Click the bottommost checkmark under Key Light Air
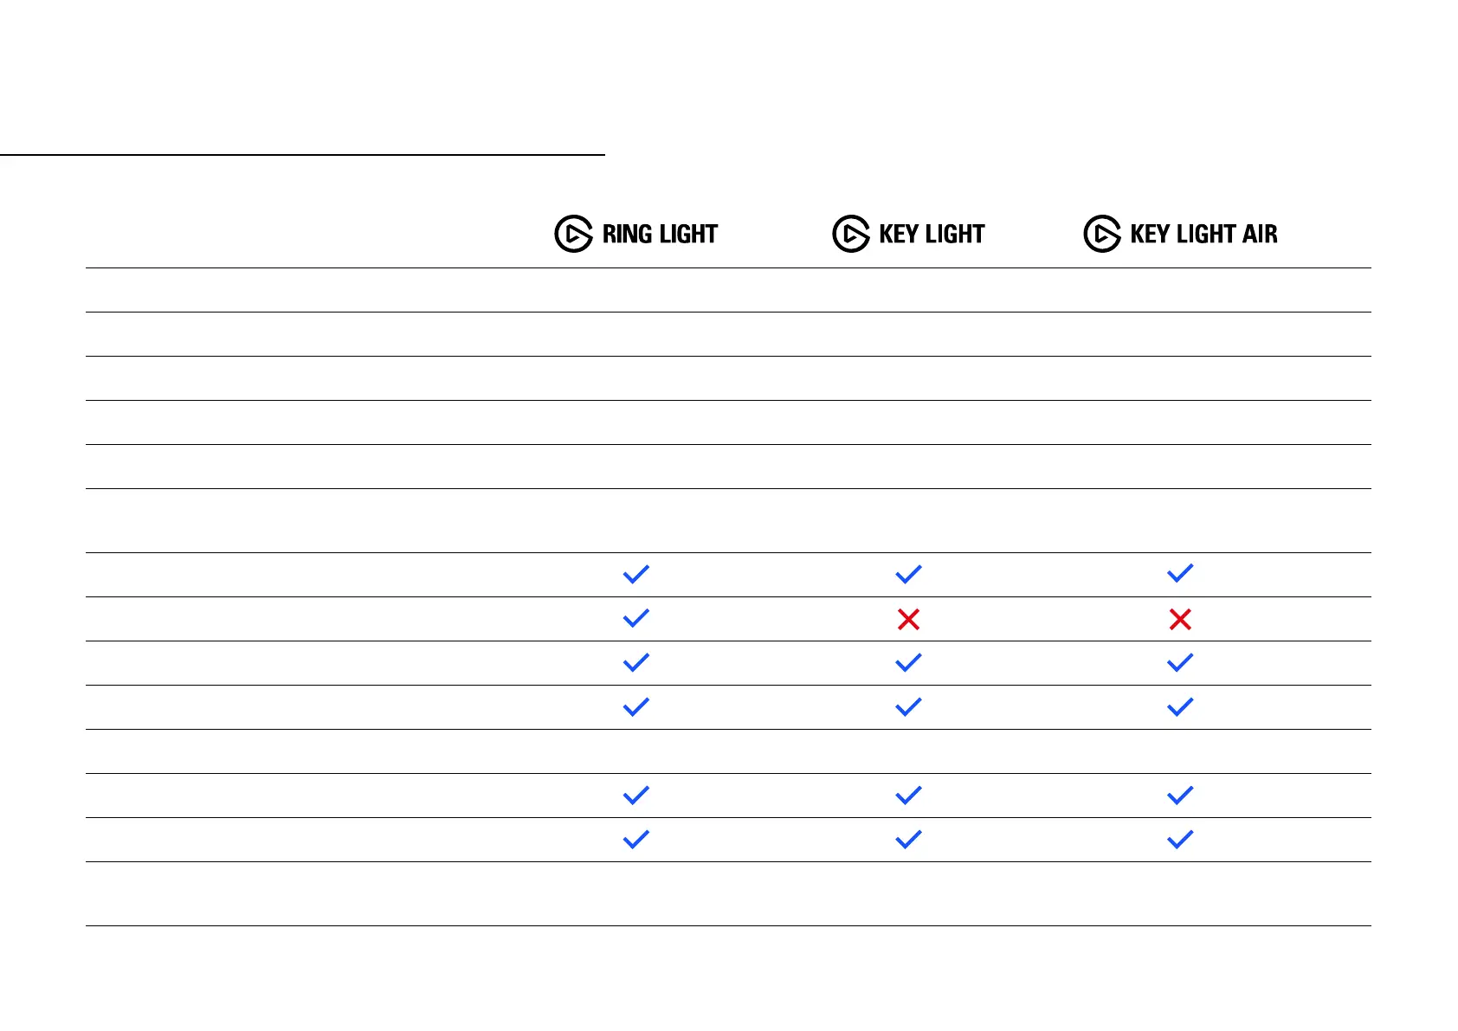The image size is (1458, 1031). (1180, 839)
